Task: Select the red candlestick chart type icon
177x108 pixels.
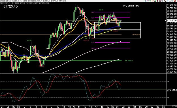Action: [157, 1]
